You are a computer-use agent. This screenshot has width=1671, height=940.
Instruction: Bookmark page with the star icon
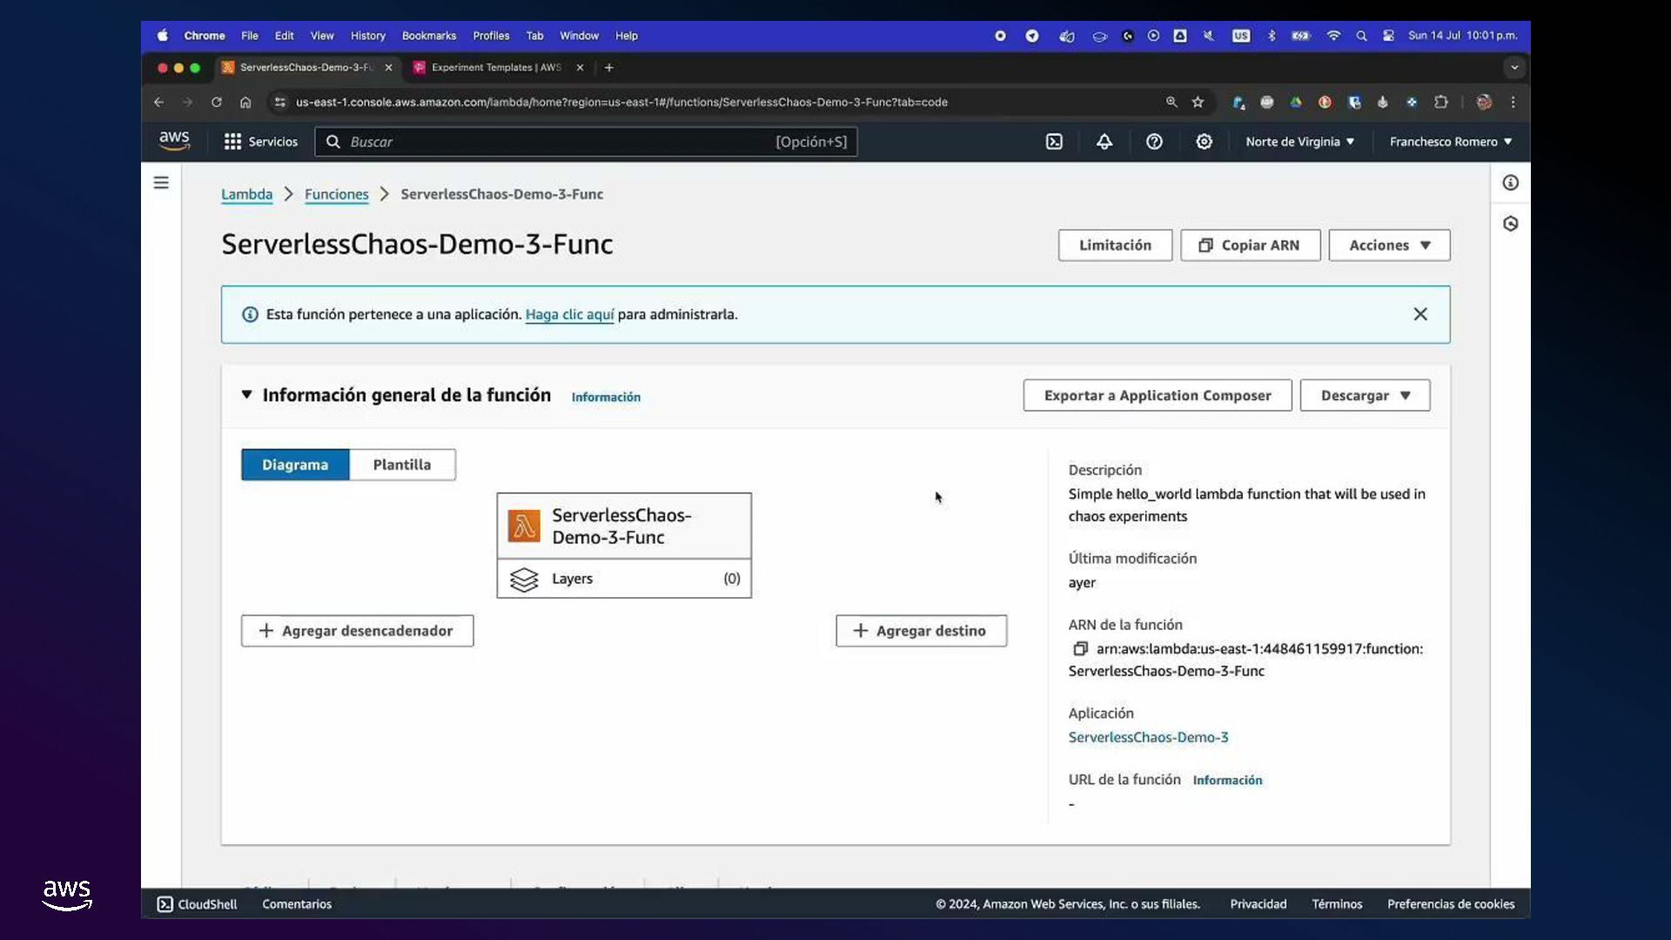pos(1198,102)
